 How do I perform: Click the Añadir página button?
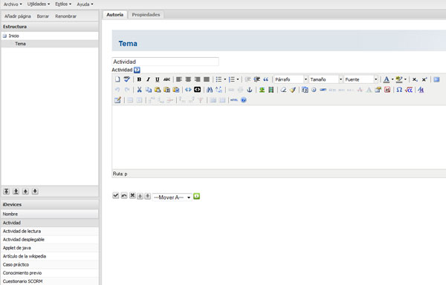18,16
